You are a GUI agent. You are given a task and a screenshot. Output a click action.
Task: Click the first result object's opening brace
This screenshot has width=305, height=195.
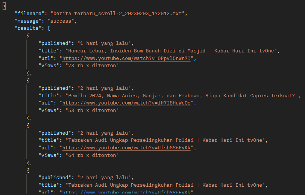(28, 36)
